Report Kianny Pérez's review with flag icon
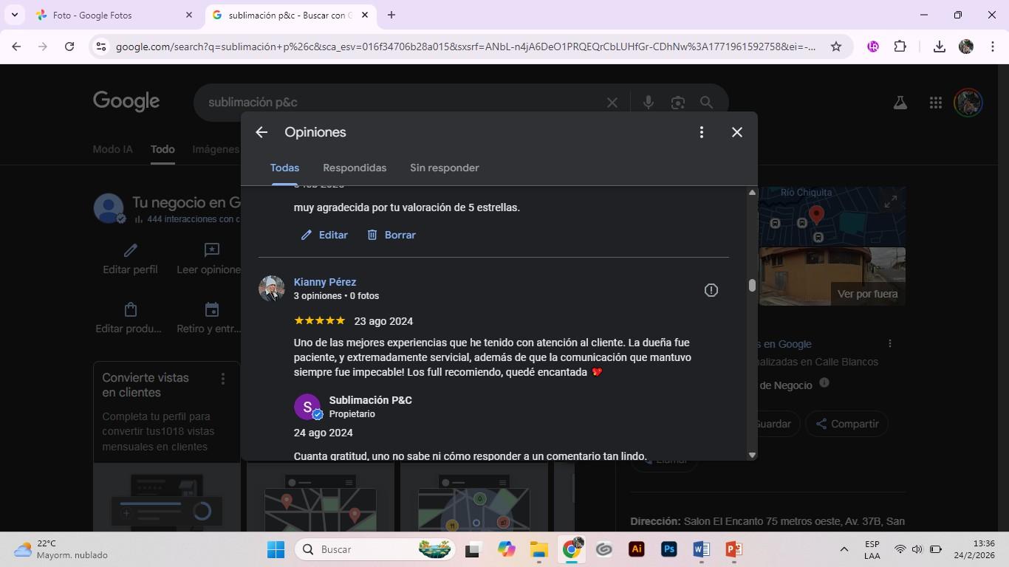Viewport: 1009px width, 567px height. [711, 290]
